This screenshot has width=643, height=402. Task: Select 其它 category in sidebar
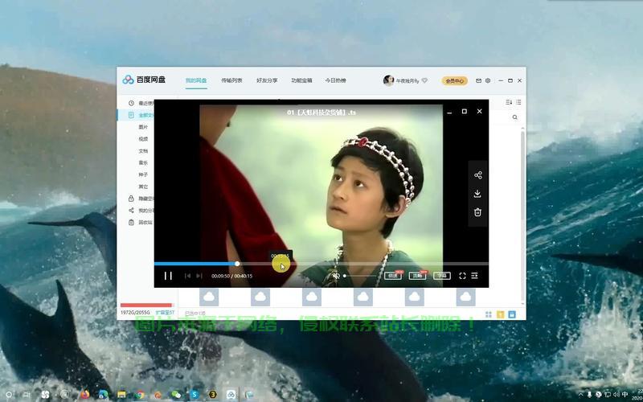[x=143, y=187]
